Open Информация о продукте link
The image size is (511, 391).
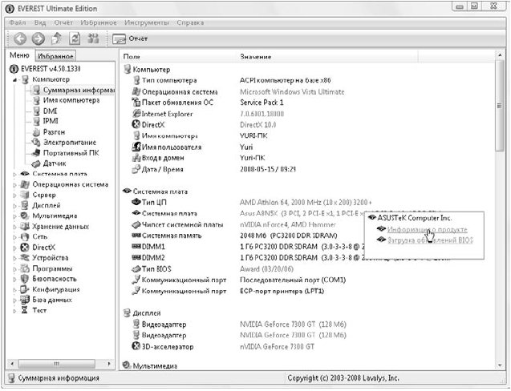(x=427, y=229)
